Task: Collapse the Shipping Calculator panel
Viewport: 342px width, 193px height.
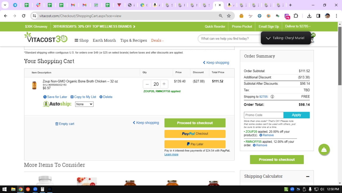Action: pyautogui.click(x=308, y=176)
